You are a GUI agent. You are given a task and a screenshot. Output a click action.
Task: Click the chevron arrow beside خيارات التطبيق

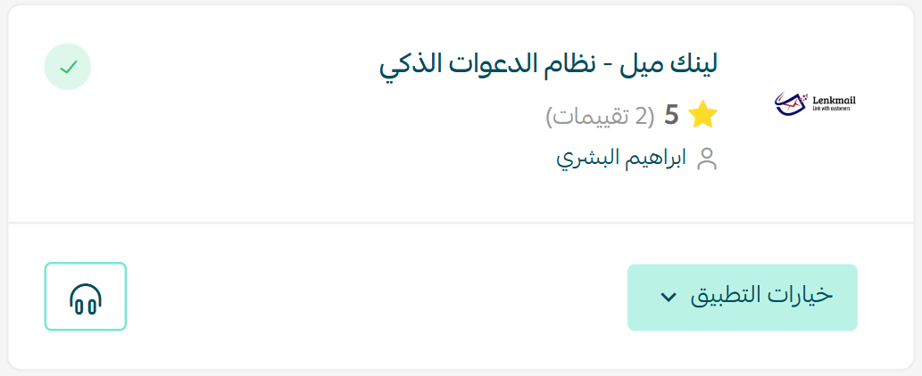[x=668, y=298]
